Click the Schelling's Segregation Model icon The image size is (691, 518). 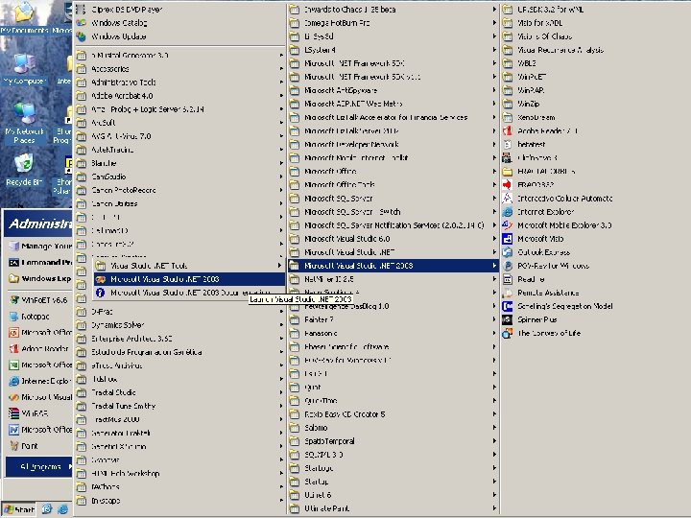508,306
